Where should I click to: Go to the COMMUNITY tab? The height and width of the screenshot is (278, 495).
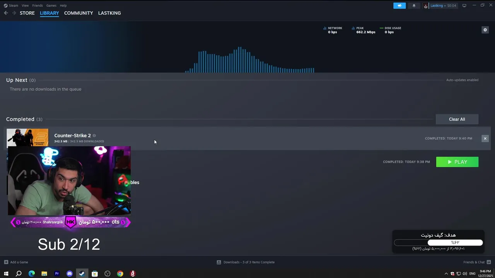[x=79, y=13]
